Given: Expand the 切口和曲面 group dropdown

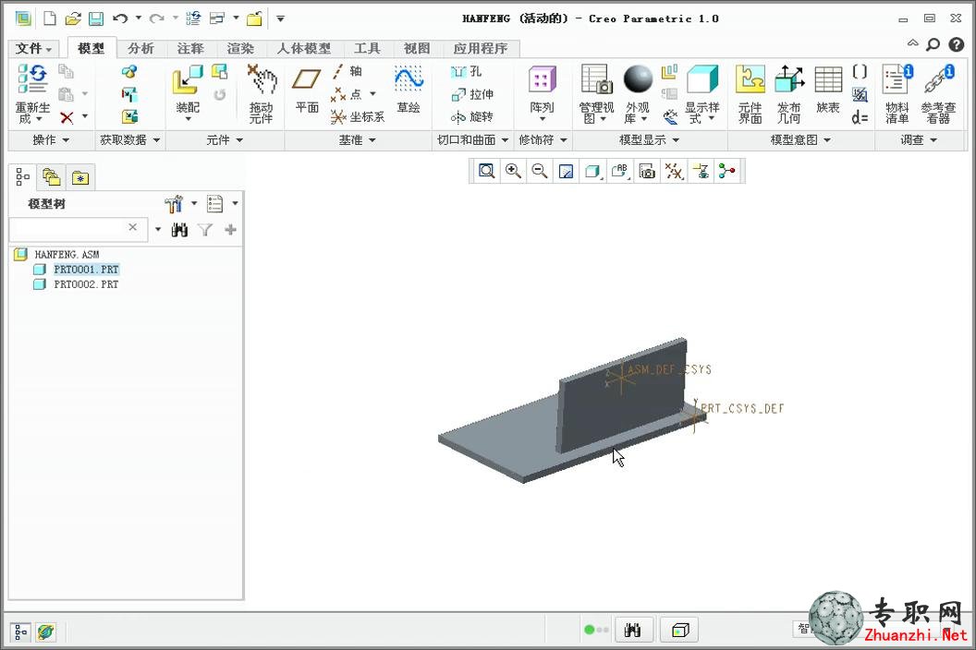Looking at the screenshot, I should 472,140.
